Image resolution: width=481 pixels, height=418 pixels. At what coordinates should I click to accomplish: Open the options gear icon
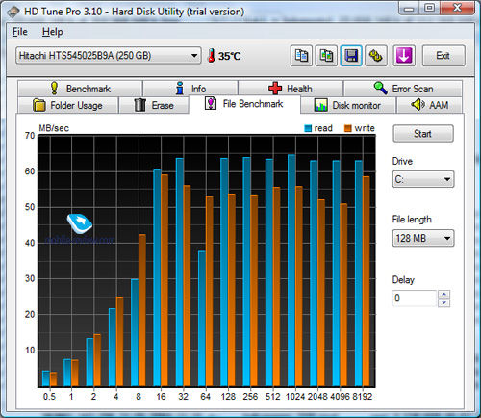376,56
